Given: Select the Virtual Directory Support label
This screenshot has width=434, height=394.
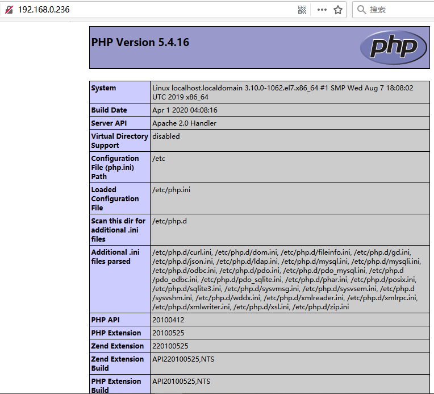Looking at the screenshot, I should [x=119, y=140].
